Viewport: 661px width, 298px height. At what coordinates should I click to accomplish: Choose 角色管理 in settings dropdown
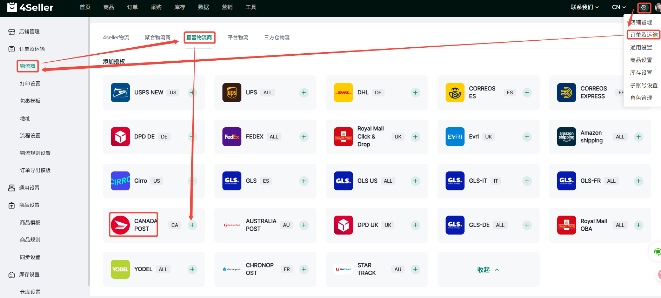641,98
